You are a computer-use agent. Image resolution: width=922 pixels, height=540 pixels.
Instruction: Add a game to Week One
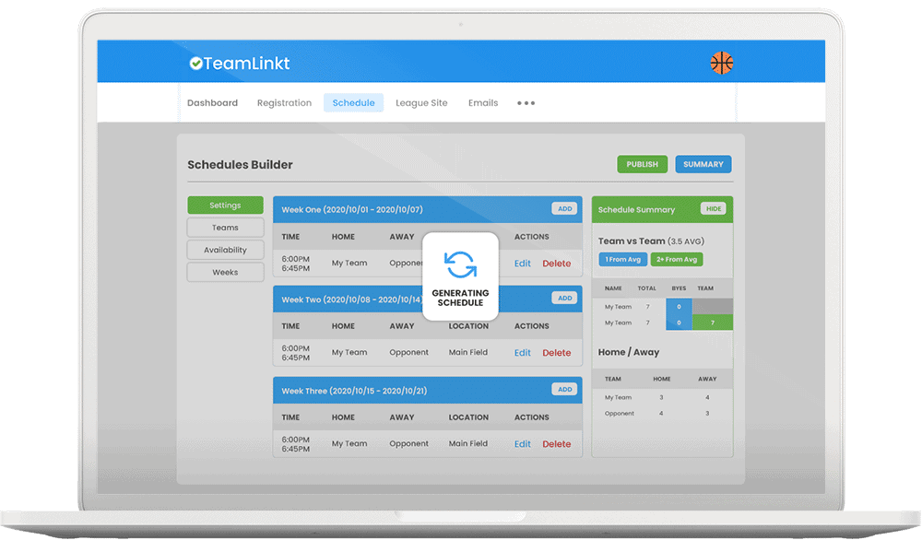tap(564, 208)
